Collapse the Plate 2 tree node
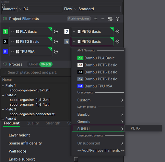 3,95
